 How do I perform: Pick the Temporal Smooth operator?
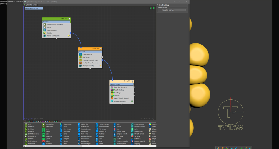point(120,134)
